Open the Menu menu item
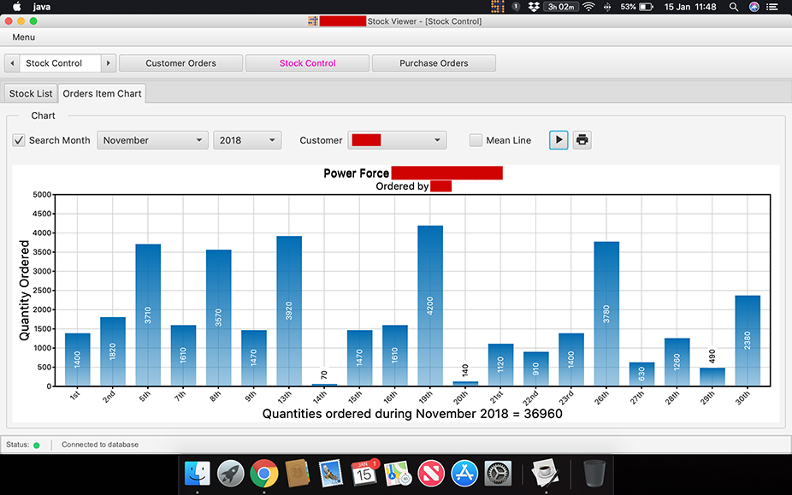792x495 pixels. point(24,38)
